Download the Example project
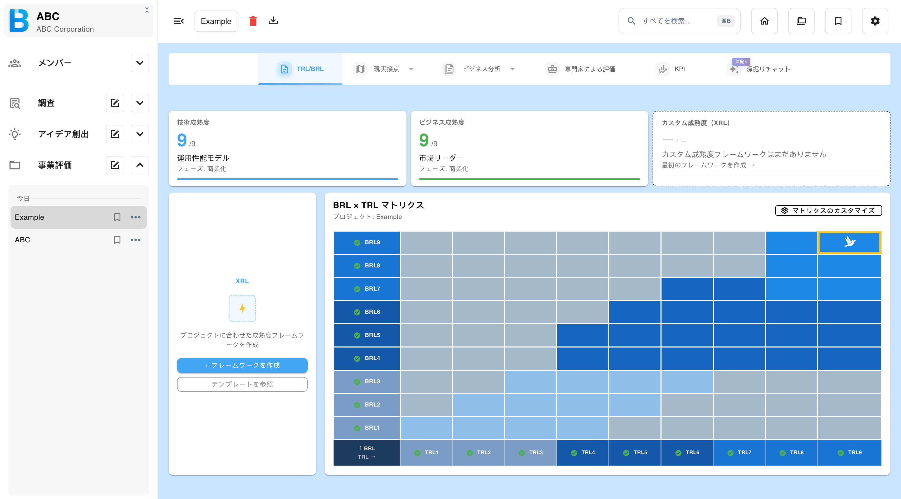901x499 pixels. [x=273, y=21]
